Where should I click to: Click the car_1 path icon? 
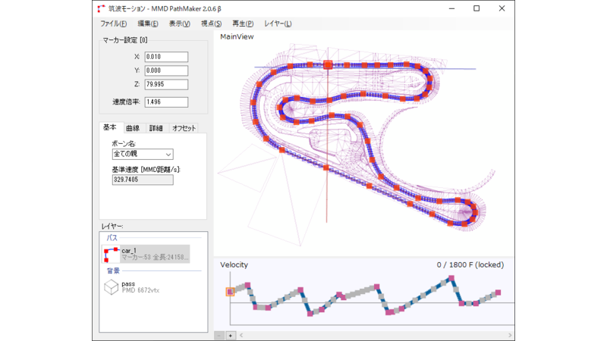click(x=111, y=255)
